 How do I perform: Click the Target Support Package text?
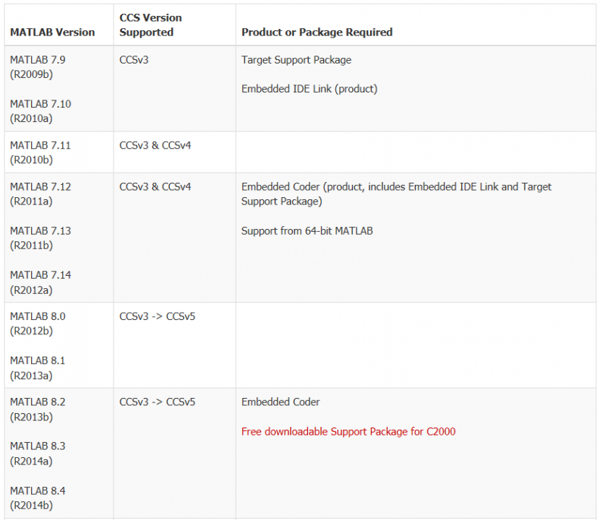coord(296,60)
